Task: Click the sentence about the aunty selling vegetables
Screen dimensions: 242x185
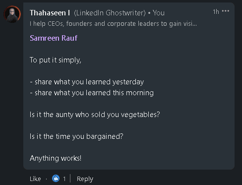Action: click(x=95, y=115)
